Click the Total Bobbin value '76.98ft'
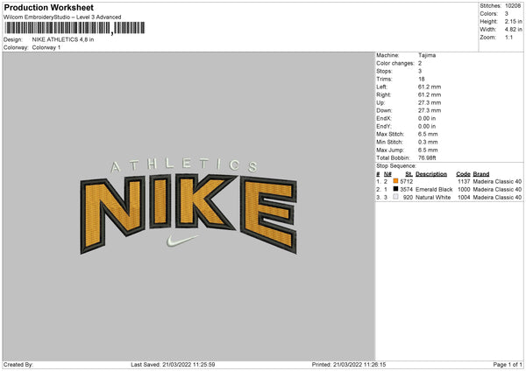 427,158
